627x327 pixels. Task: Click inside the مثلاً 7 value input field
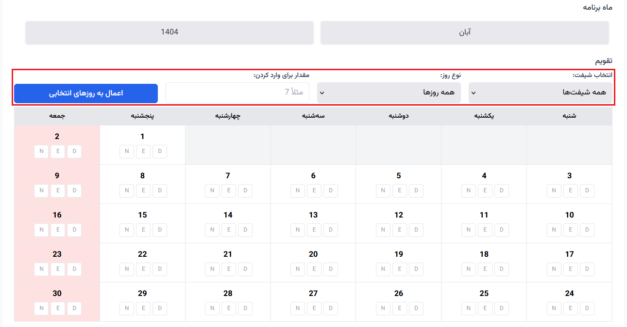pos(237,92)
